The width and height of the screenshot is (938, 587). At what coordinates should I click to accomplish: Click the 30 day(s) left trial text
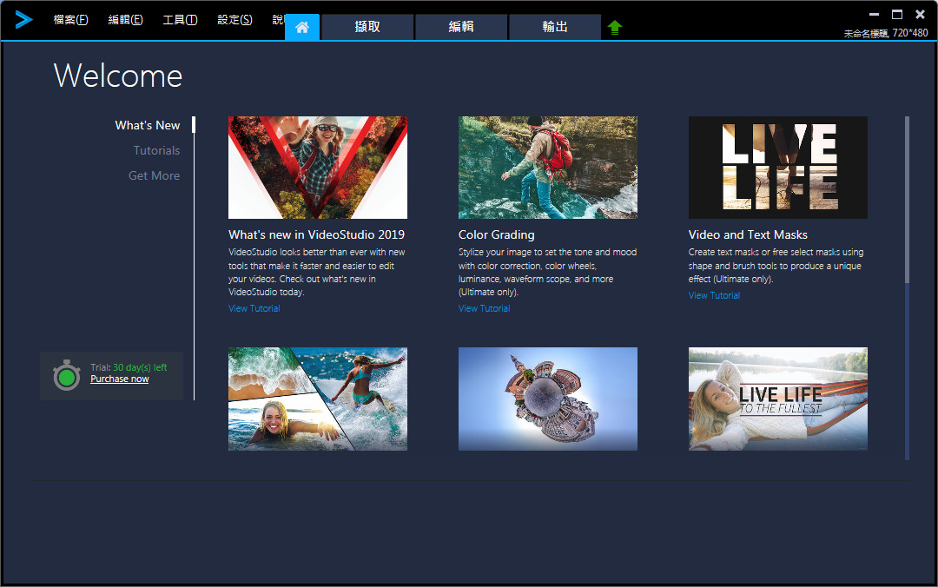click(140, 367)
